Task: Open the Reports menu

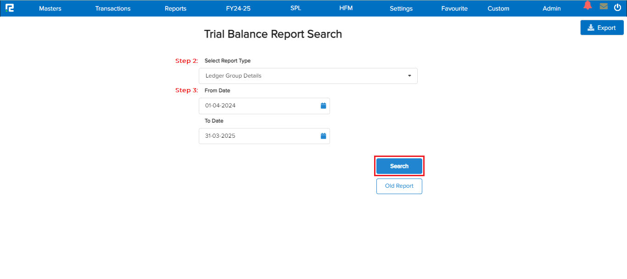Action: [175, 8]
